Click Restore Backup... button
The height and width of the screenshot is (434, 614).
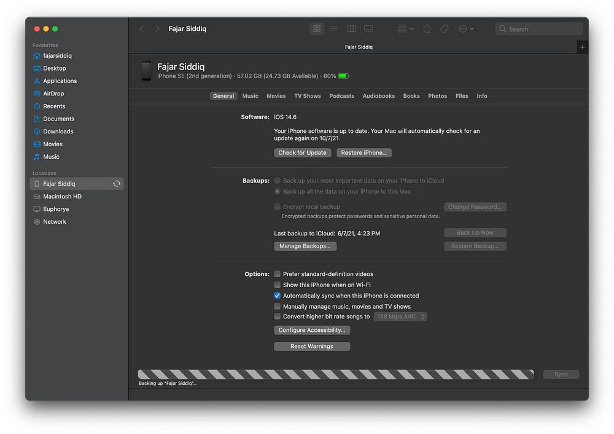pos(475,247)
